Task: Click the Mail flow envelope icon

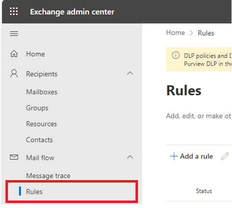Action: [x=14, y=157]
